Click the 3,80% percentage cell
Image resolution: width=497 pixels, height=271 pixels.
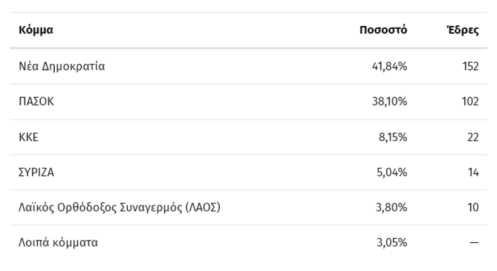tap(390, 207)
